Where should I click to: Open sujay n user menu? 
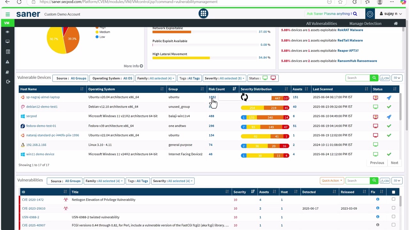(x=390, y=14)
